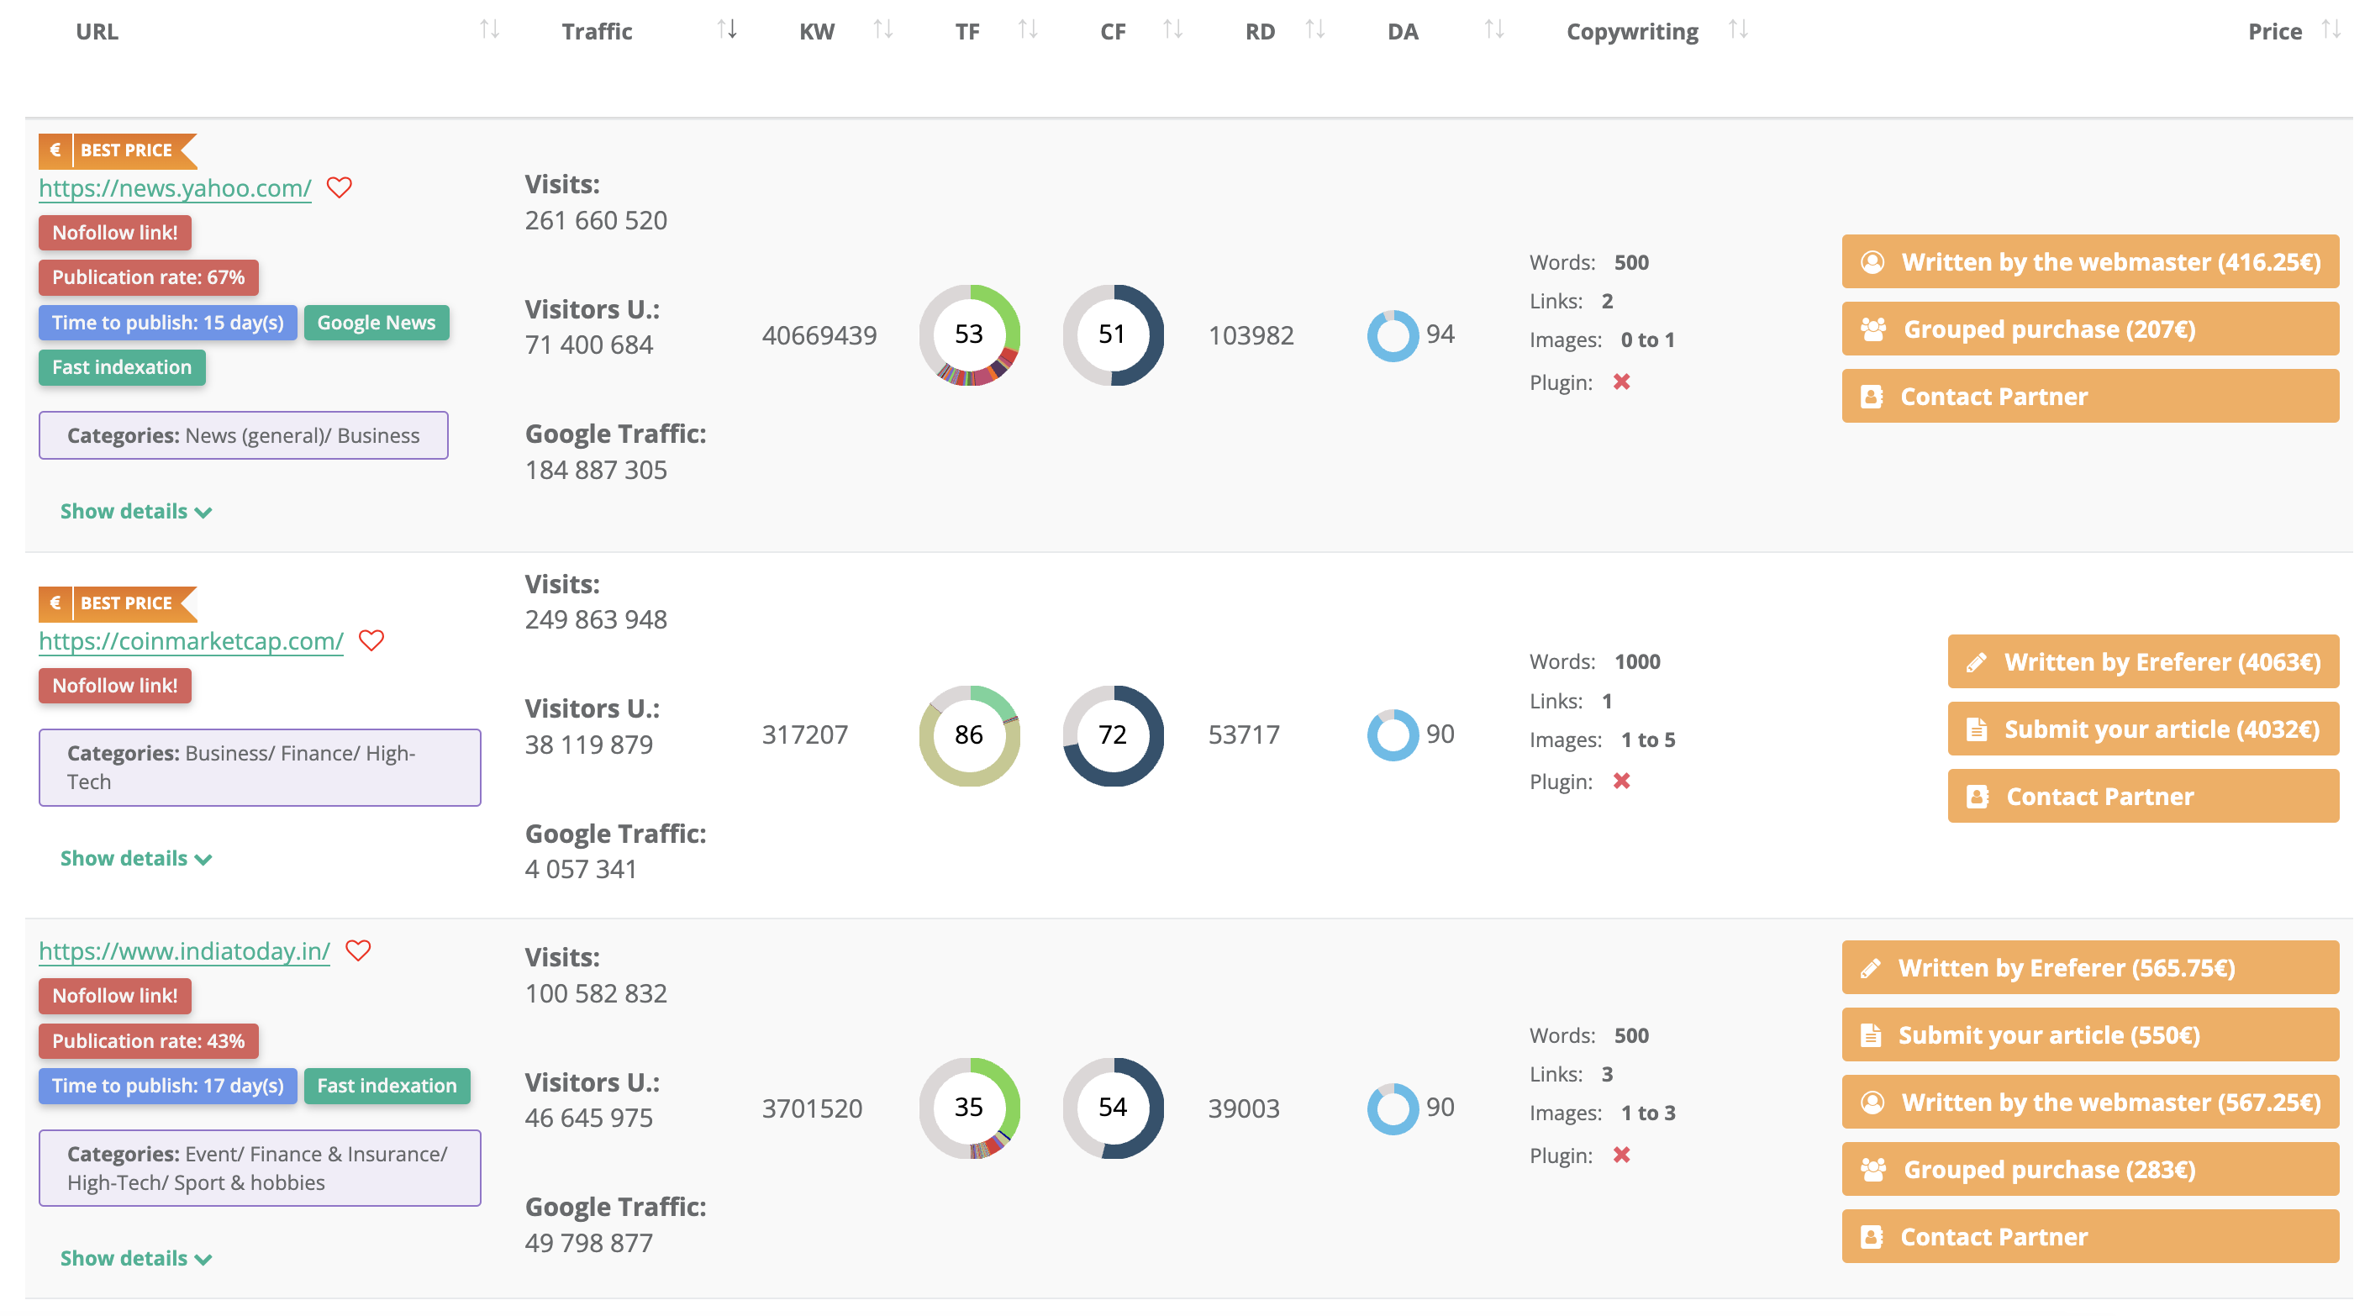Open Show details for indiatoday.in
Screen dimensions: 2370x1316
tap(135, 1258)
